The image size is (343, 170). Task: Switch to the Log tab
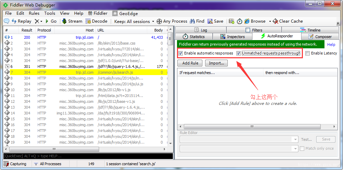[201, 30]
